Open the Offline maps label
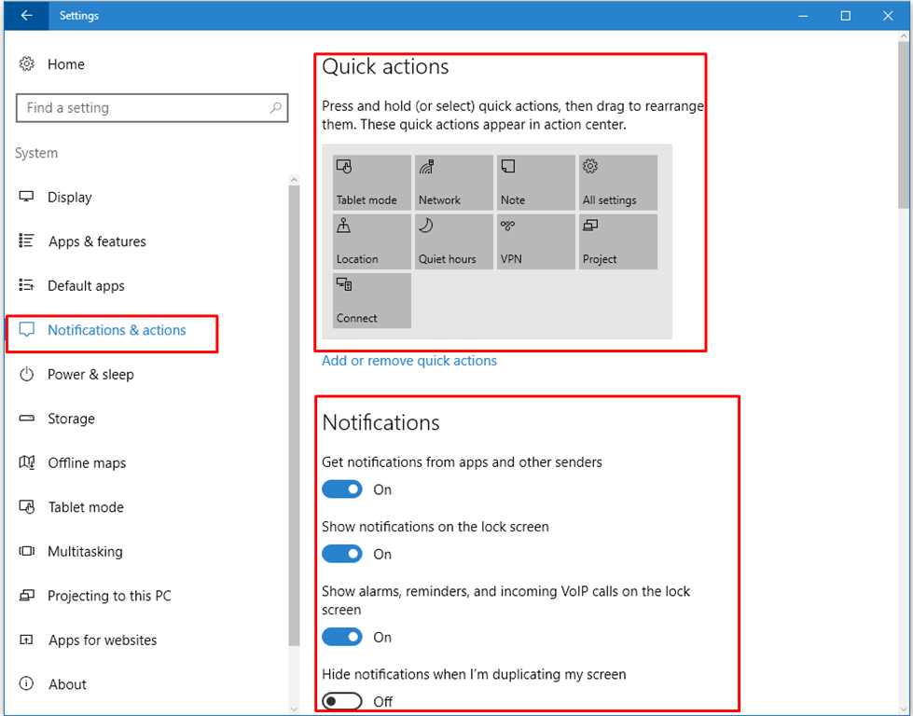913x716 pixels. click(x=87, y=462)
